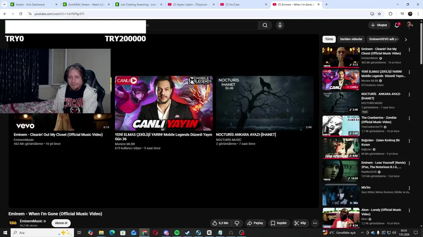Viewport: 423px width, 237px height.
Task: Open options for The Cranberries Zombie video
Action: (x=409, y=118)
